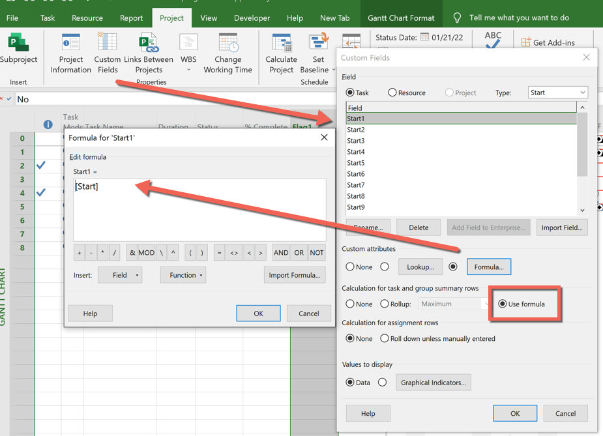Insert the plus operator in the formula
The width and height of the screenshot is (603, 436).
click(80, 253)
